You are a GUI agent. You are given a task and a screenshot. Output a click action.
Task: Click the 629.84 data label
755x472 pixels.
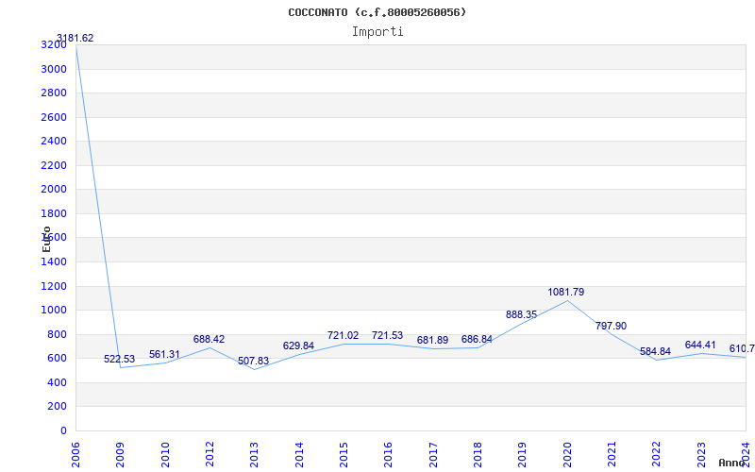(x=298, y=346)
